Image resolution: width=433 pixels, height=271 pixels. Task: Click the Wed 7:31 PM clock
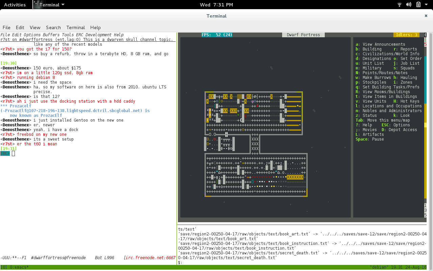216,5
